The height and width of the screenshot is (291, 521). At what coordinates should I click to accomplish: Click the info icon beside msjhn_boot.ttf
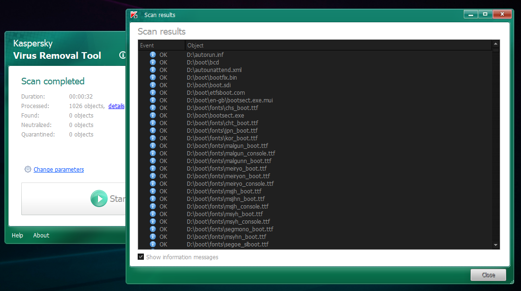click(x=153, y=199)
